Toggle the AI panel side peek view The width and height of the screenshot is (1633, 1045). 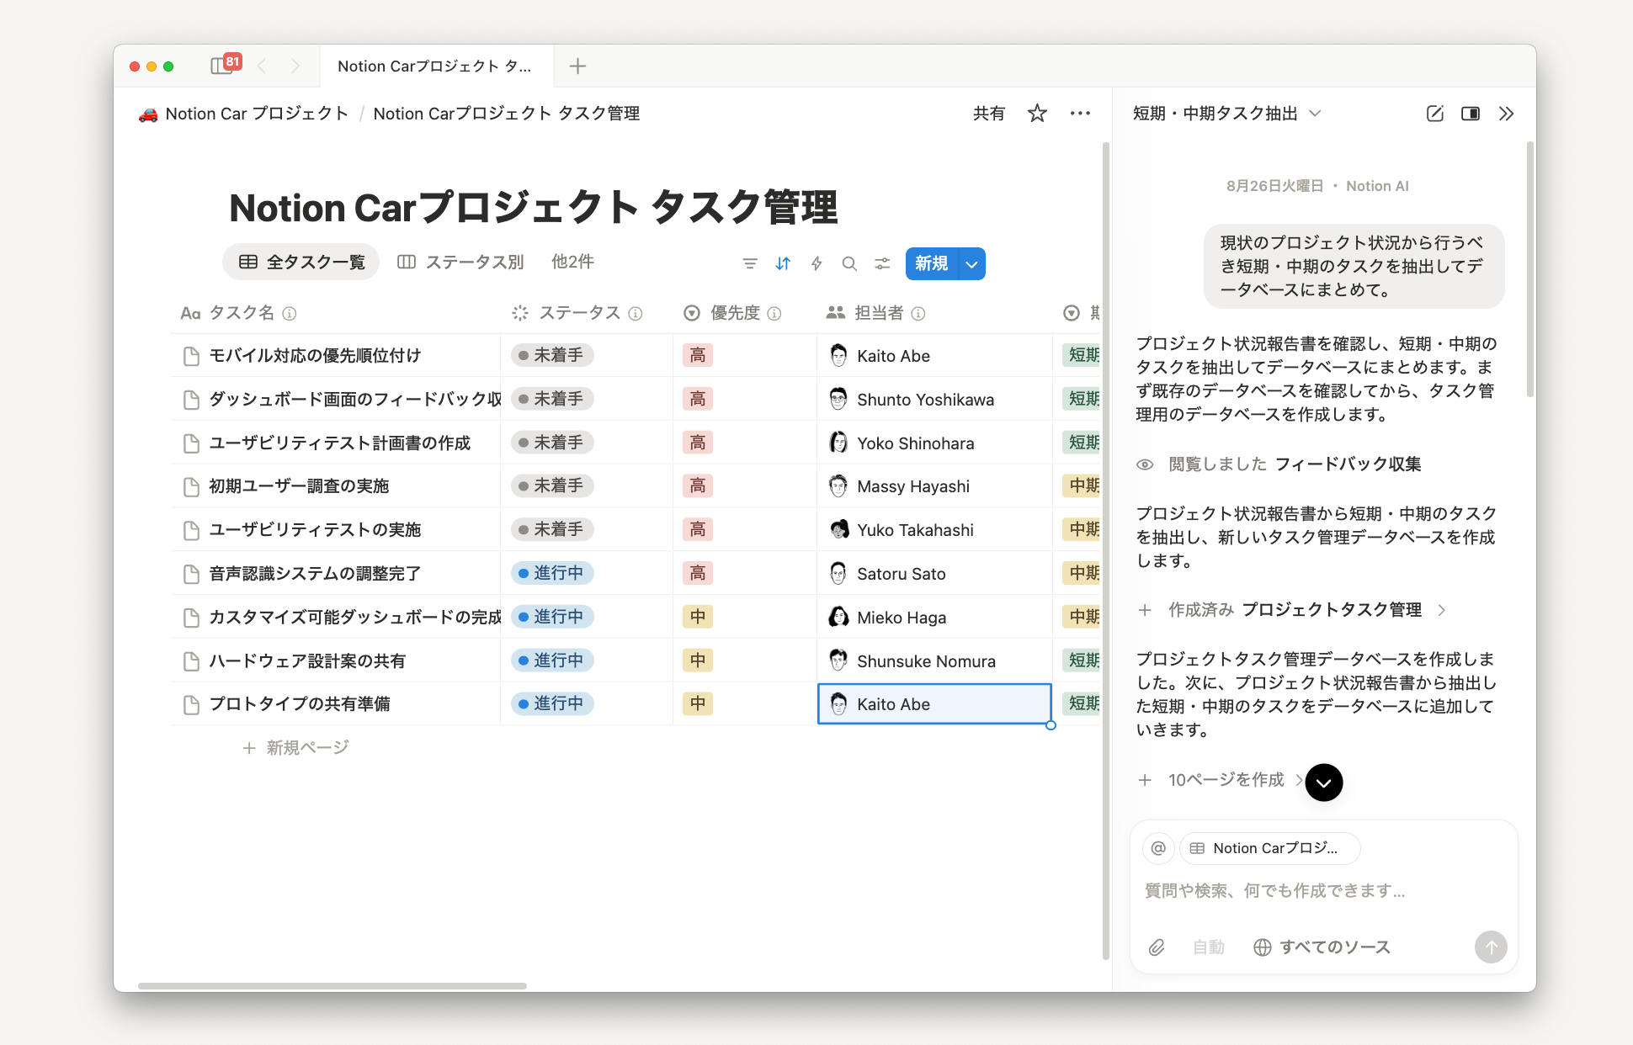coord(1471,113)
